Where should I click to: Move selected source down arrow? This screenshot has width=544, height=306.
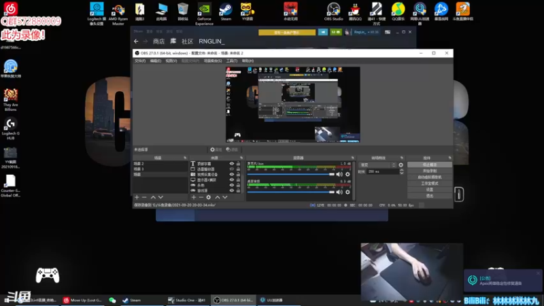pyautogui.click(x=225, y=197)
